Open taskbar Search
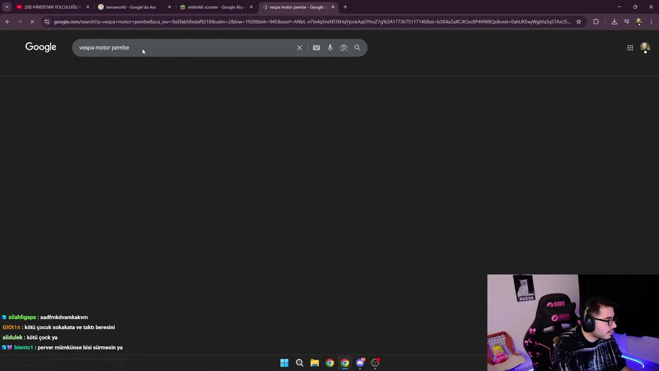The image size is (659, 371). (299, 363)
